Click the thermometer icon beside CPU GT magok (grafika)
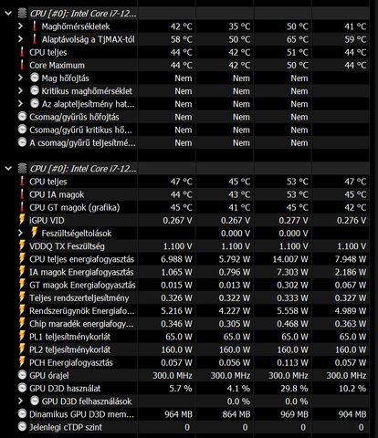The image size is (378, 438). pyautogui.click(x=22, y=207)
